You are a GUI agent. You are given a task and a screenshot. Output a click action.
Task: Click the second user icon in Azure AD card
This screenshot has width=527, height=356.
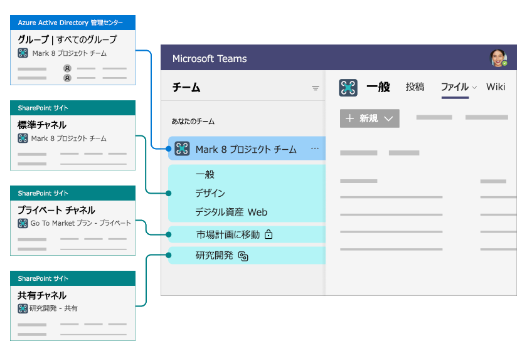coord(67,78)
